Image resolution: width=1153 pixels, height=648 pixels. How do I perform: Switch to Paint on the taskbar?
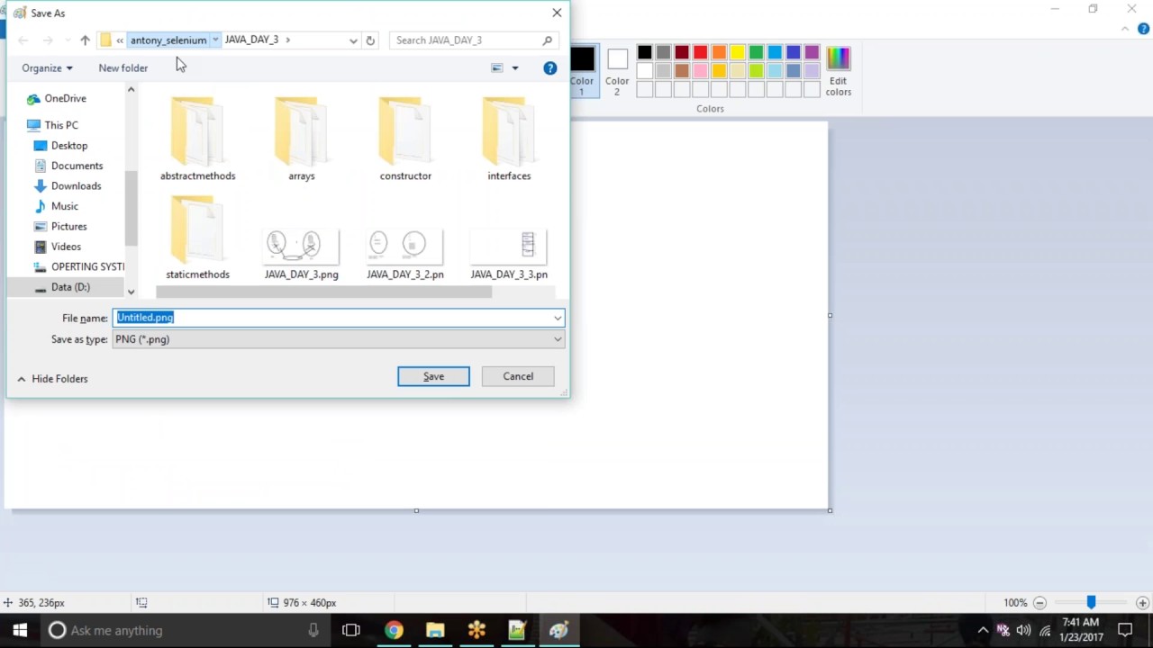point(558,630)
